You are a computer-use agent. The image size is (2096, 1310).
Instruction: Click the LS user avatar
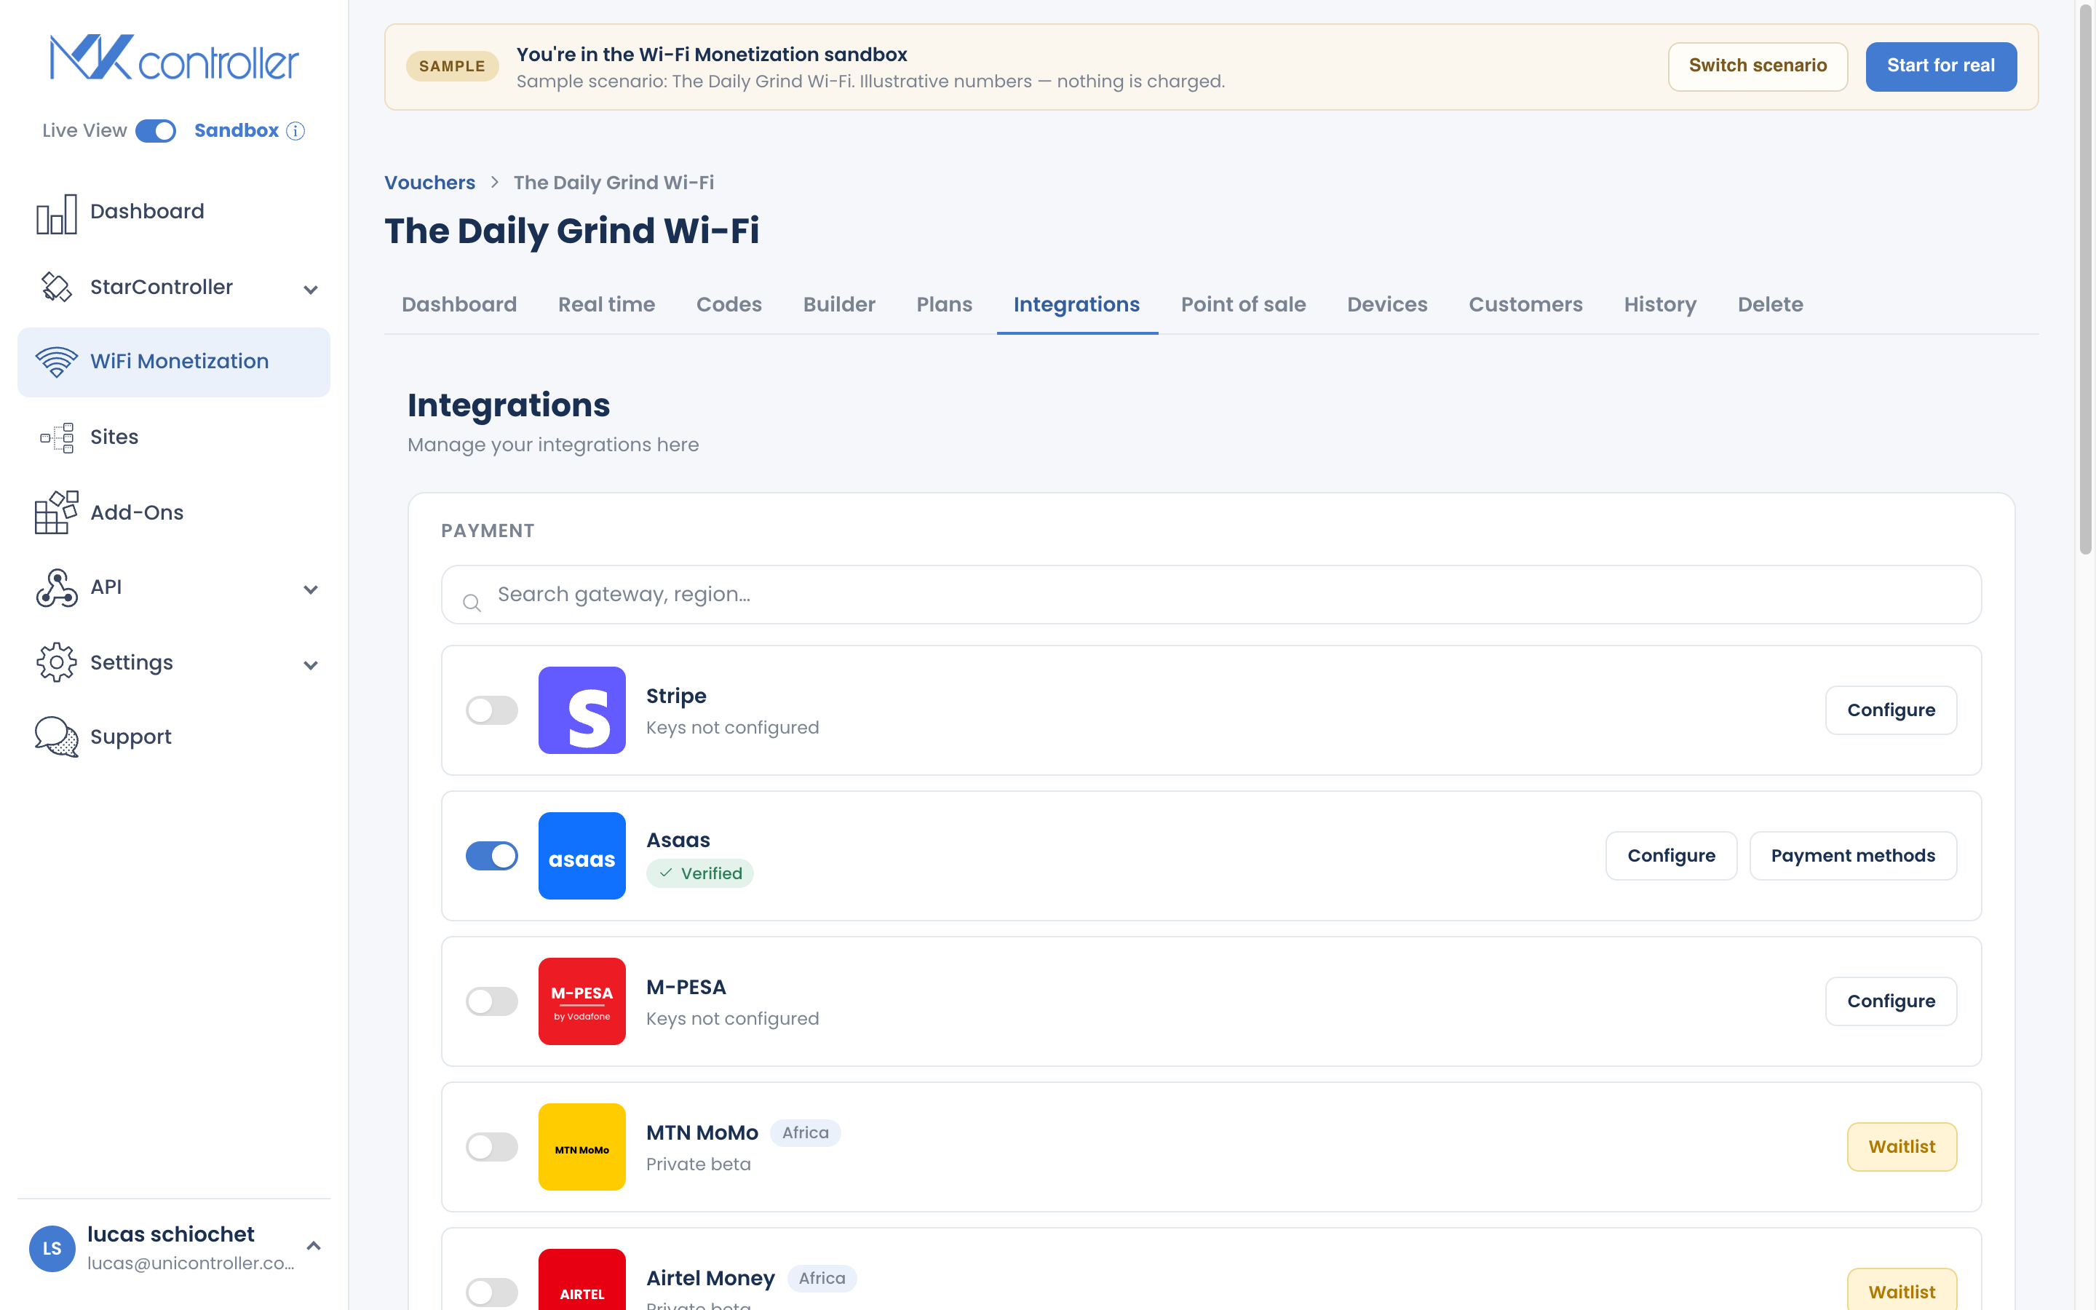(x=52, y=1247)
